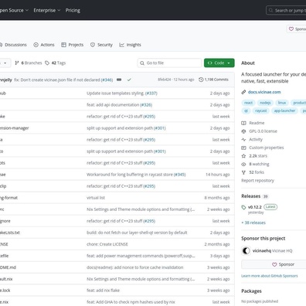Click the magnifier icon in Go to file
This screenshot has height=306, width=306.
pyautogui.click(x=142, y=63)
